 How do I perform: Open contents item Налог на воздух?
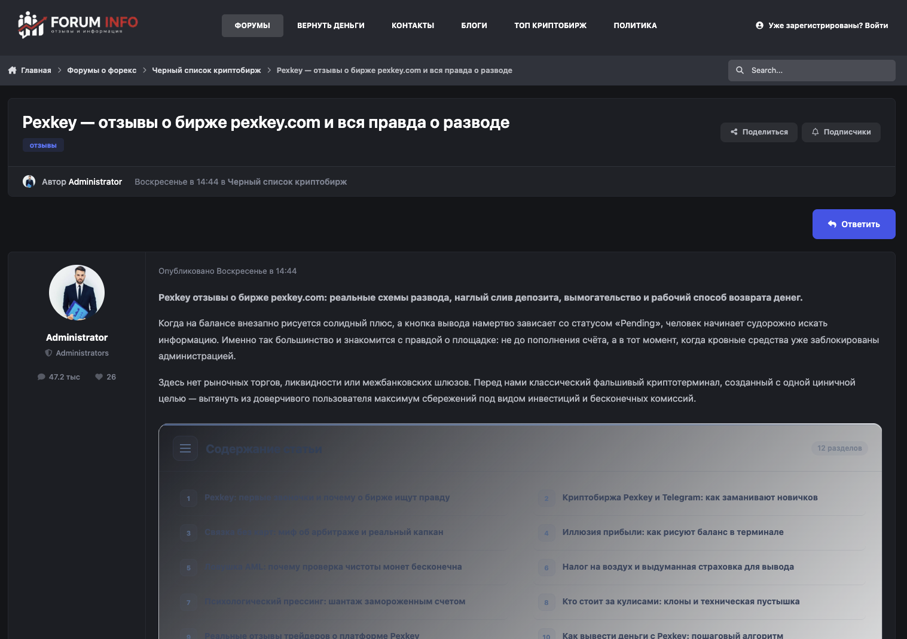click(x=678, y=567)
